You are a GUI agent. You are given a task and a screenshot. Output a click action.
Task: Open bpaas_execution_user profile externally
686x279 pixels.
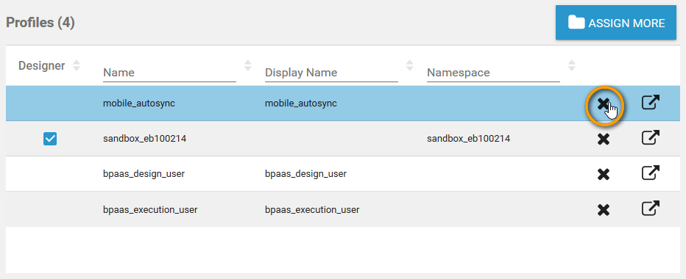click(x=651, y=209)
